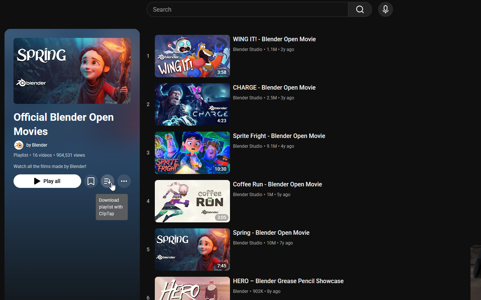
Task: Click the 'Official Blender Open Movies' playlist title
Action: click(64, 124)
